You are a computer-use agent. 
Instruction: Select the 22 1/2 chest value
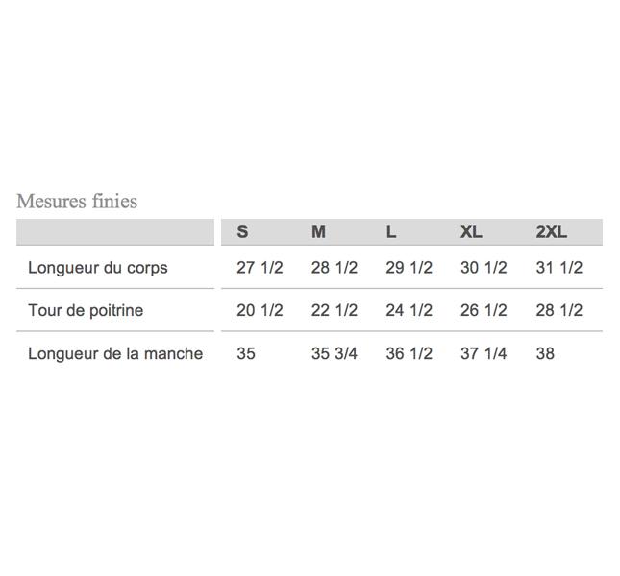point(334,311)
